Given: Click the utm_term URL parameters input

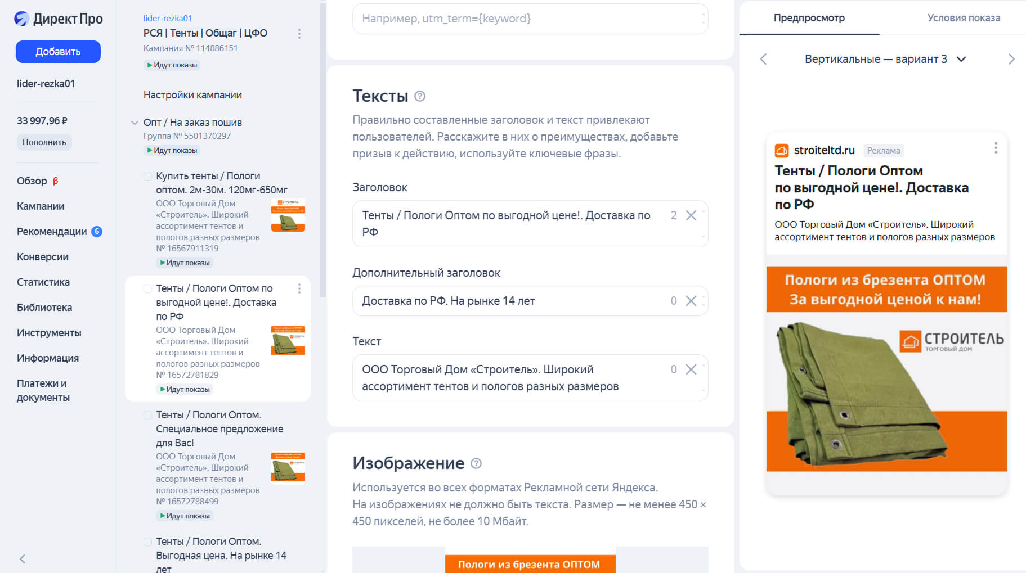Looking at the screenshot, I should (x=530, y=19).
